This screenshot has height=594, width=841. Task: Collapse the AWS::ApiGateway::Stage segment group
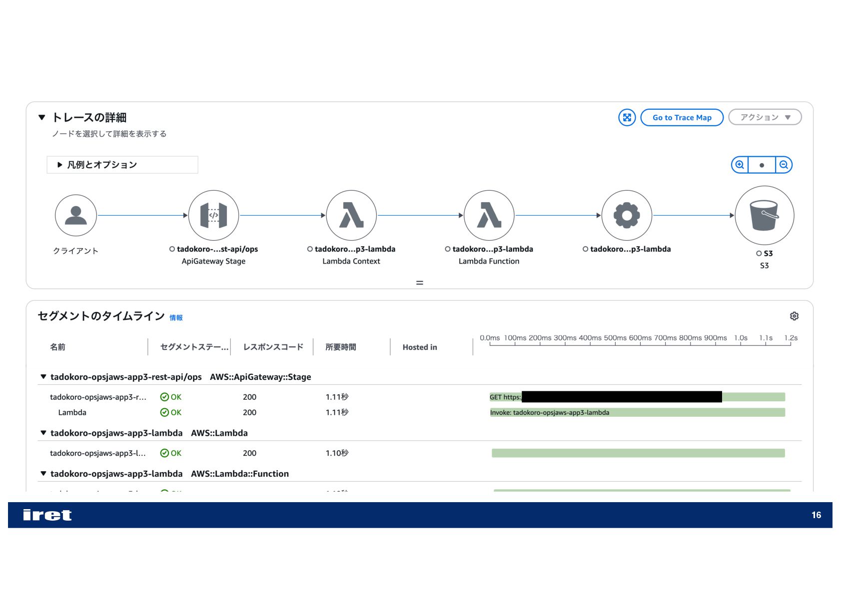[x=43, y=377]
